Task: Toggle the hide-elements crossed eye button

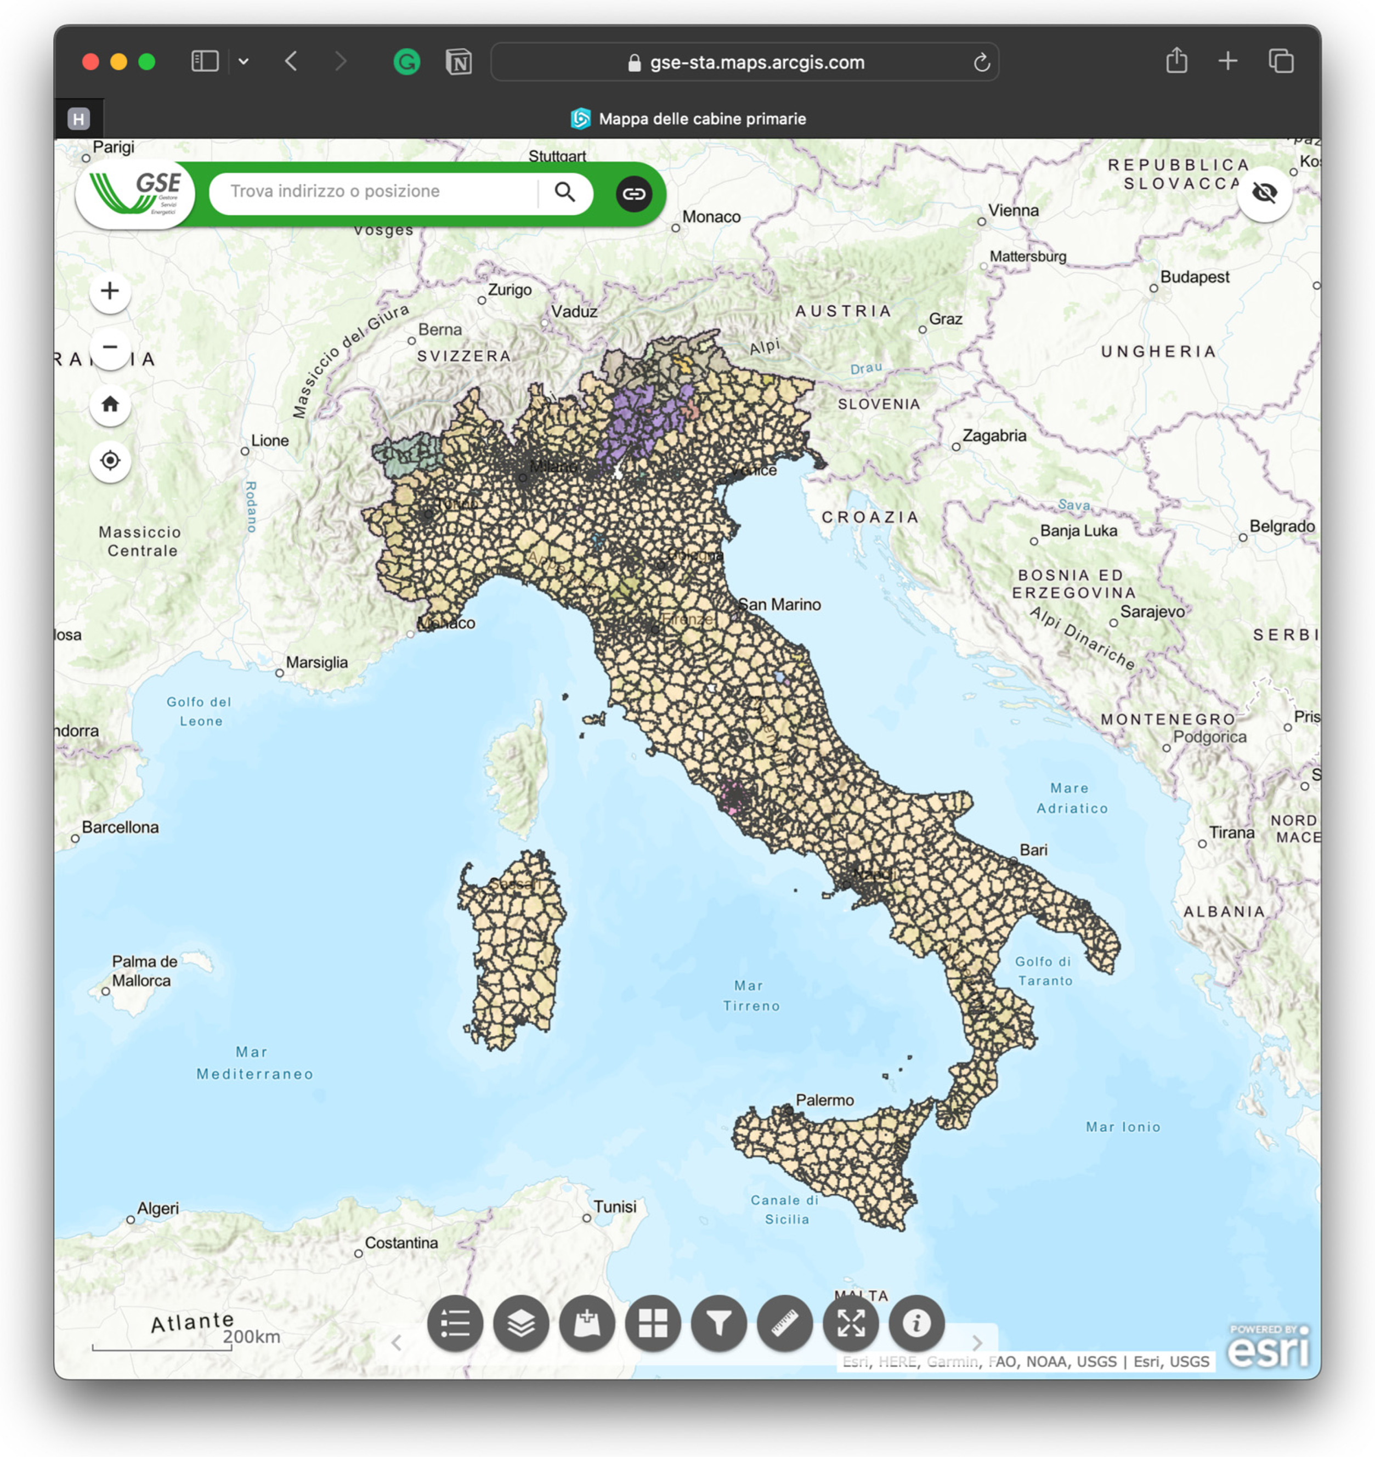Action: click(x=1264, y=194)
